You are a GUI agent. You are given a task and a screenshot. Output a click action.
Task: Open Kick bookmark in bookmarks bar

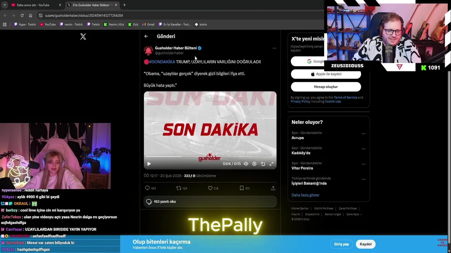(x=133, y=25)
